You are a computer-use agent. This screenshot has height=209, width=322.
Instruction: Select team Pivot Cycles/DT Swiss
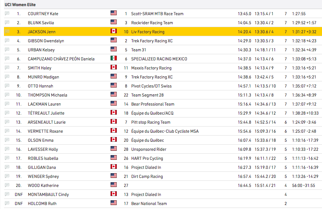pos(151,86)
